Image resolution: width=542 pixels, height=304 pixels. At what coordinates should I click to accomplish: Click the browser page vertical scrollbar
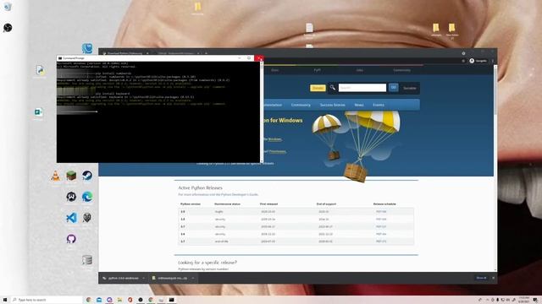[495, 90]
